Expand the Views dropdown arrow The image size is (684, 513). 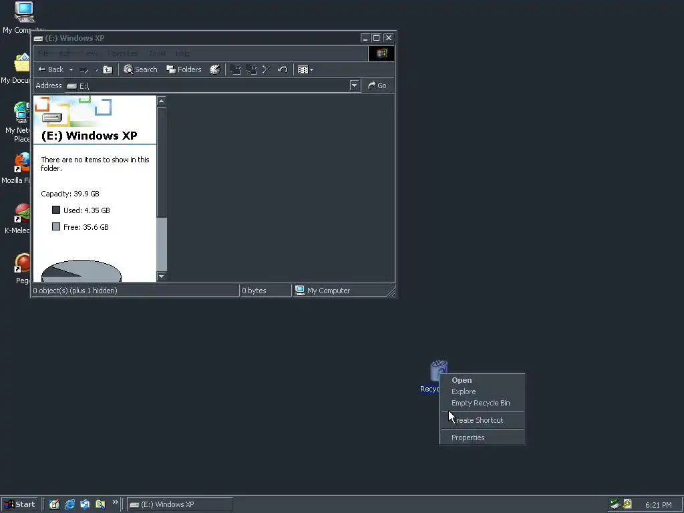(x=311, y=69)
